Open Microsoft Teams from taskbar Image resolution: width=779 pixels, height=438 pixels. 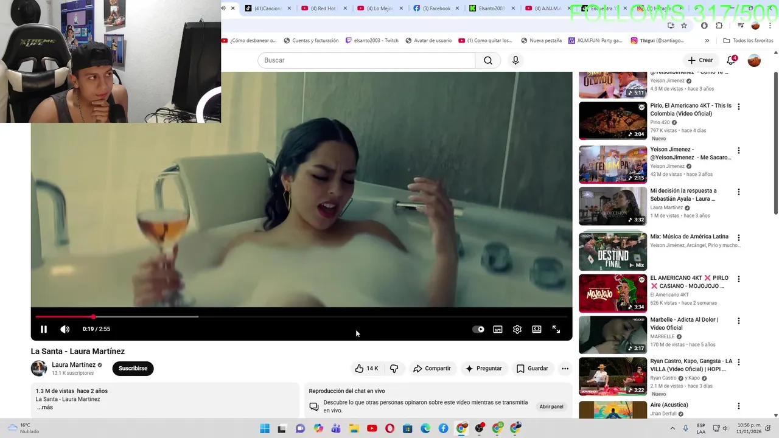point(336,428)
